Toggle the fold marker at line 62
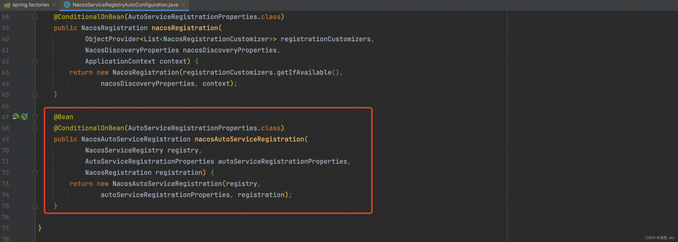This screenshot has height=242, width=678. tap(35, 61)
